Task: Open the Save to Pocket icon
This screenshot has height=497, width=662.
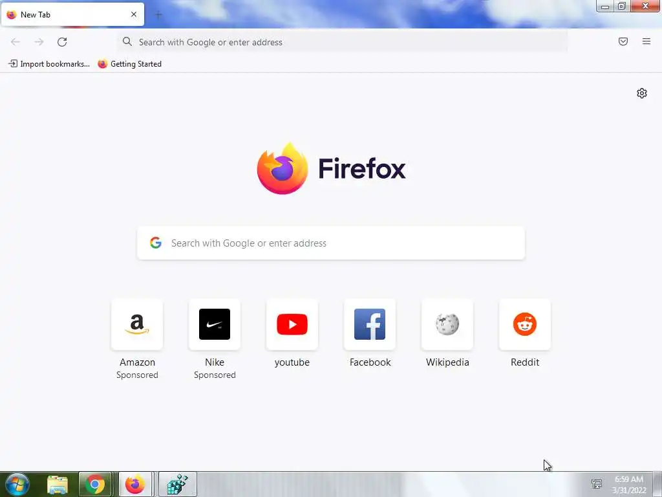Action: click(x=623, y=41)
